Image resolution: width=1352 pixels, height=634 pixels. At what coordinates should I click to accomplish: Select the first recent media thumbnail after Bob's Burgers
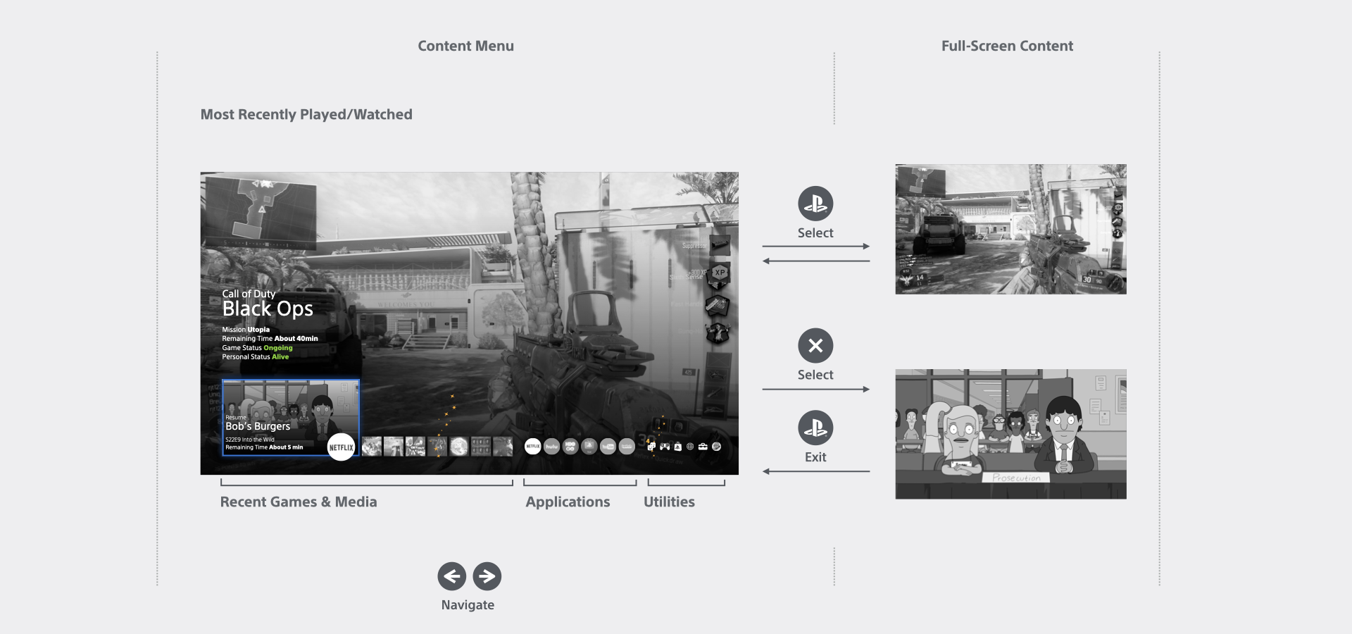372,447
